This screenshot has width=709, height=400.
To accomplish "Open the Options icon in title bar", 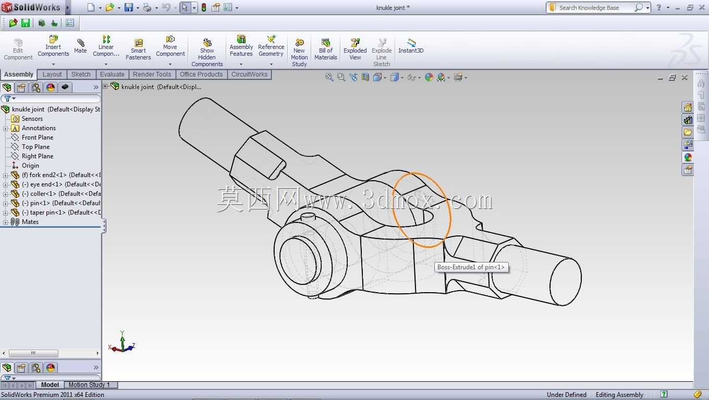I will coord(227,7).
